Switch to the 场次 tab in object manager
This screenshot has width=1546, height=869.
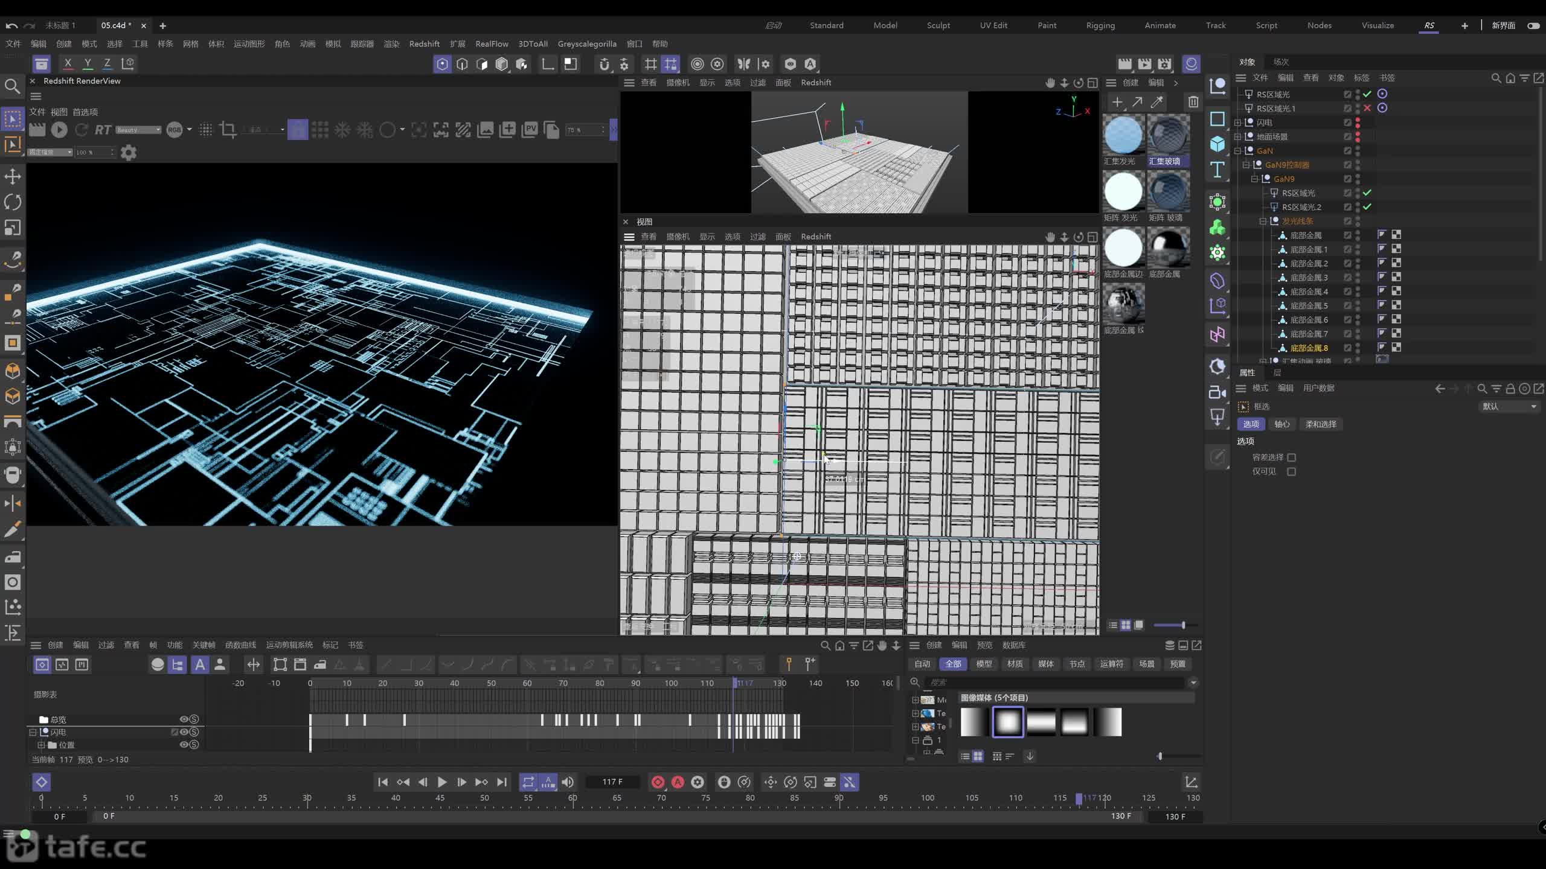coord(1281,62)
